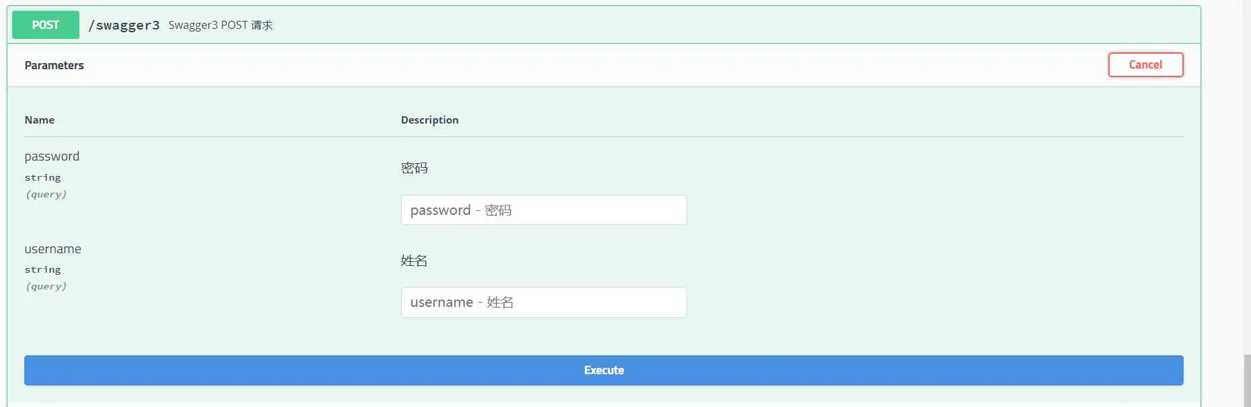
Task: Click the string type under username
Action: [42, 270]
